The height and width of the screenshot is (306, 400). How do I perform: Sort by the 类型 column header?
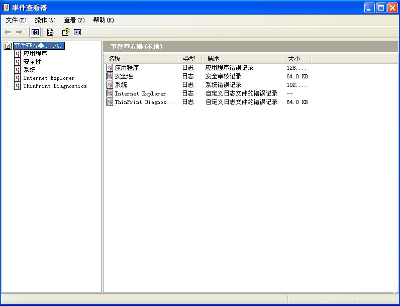point(190,59)
